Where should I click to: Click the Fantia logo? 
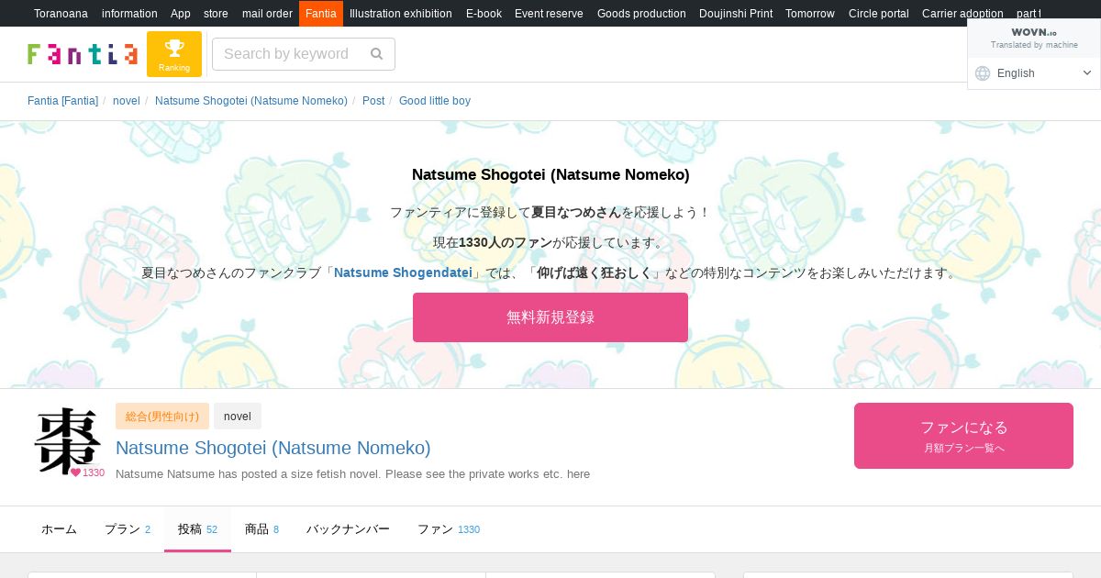click(x=83, y=54)
